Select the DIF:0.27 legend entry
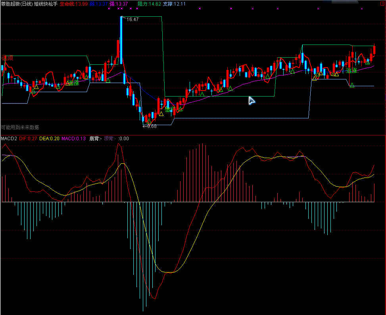Screen dimensions: 386x315 [28, 139]
